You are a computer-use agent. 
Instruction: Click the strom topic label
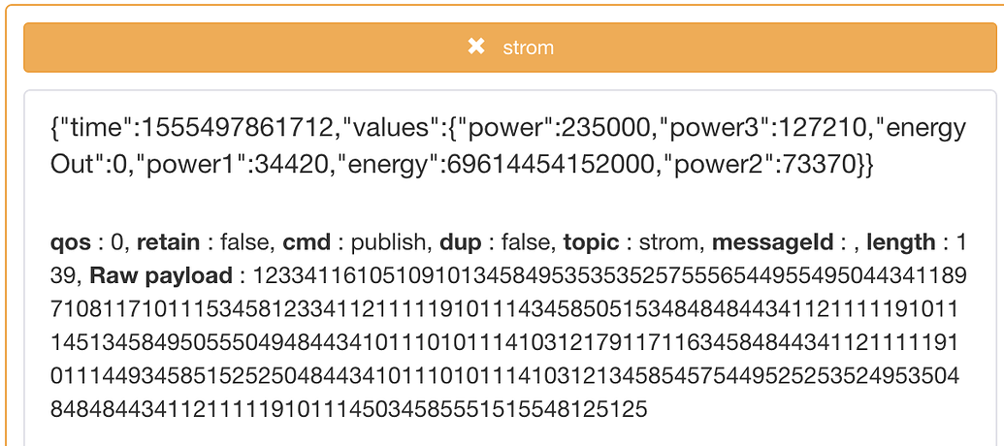(528, 47)
